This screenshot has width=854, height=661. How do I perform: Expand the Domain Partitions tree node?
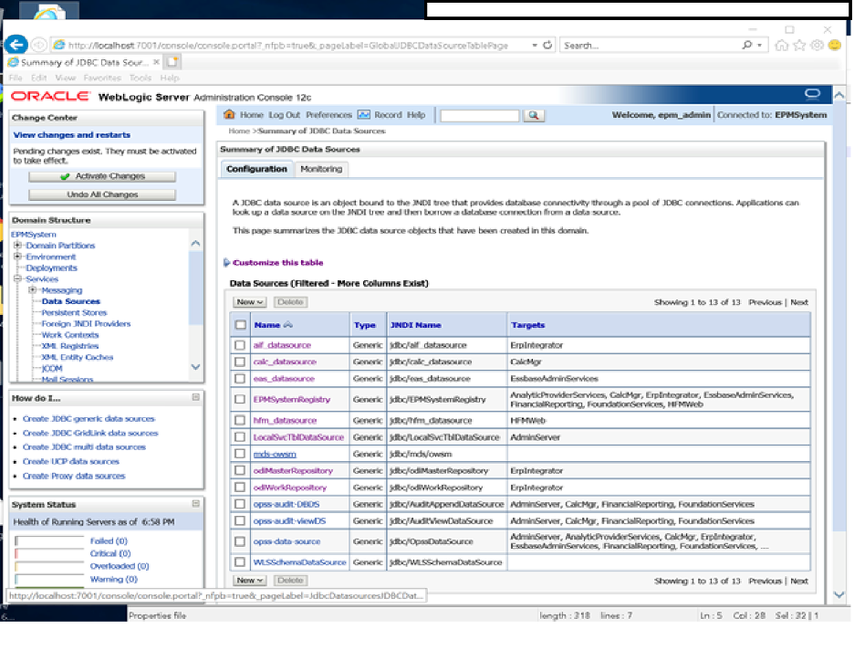tap(18, 246)
